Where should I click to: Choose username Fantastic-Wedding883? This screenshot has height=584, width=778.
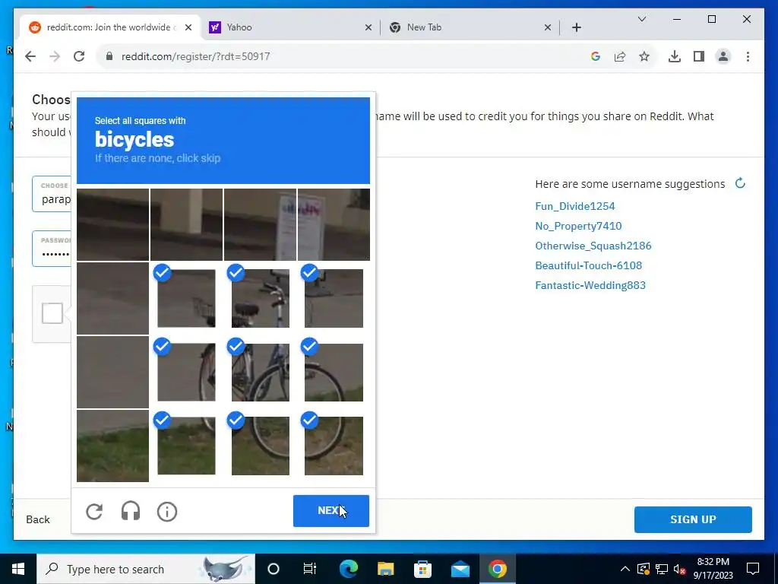tap(590, 286)
